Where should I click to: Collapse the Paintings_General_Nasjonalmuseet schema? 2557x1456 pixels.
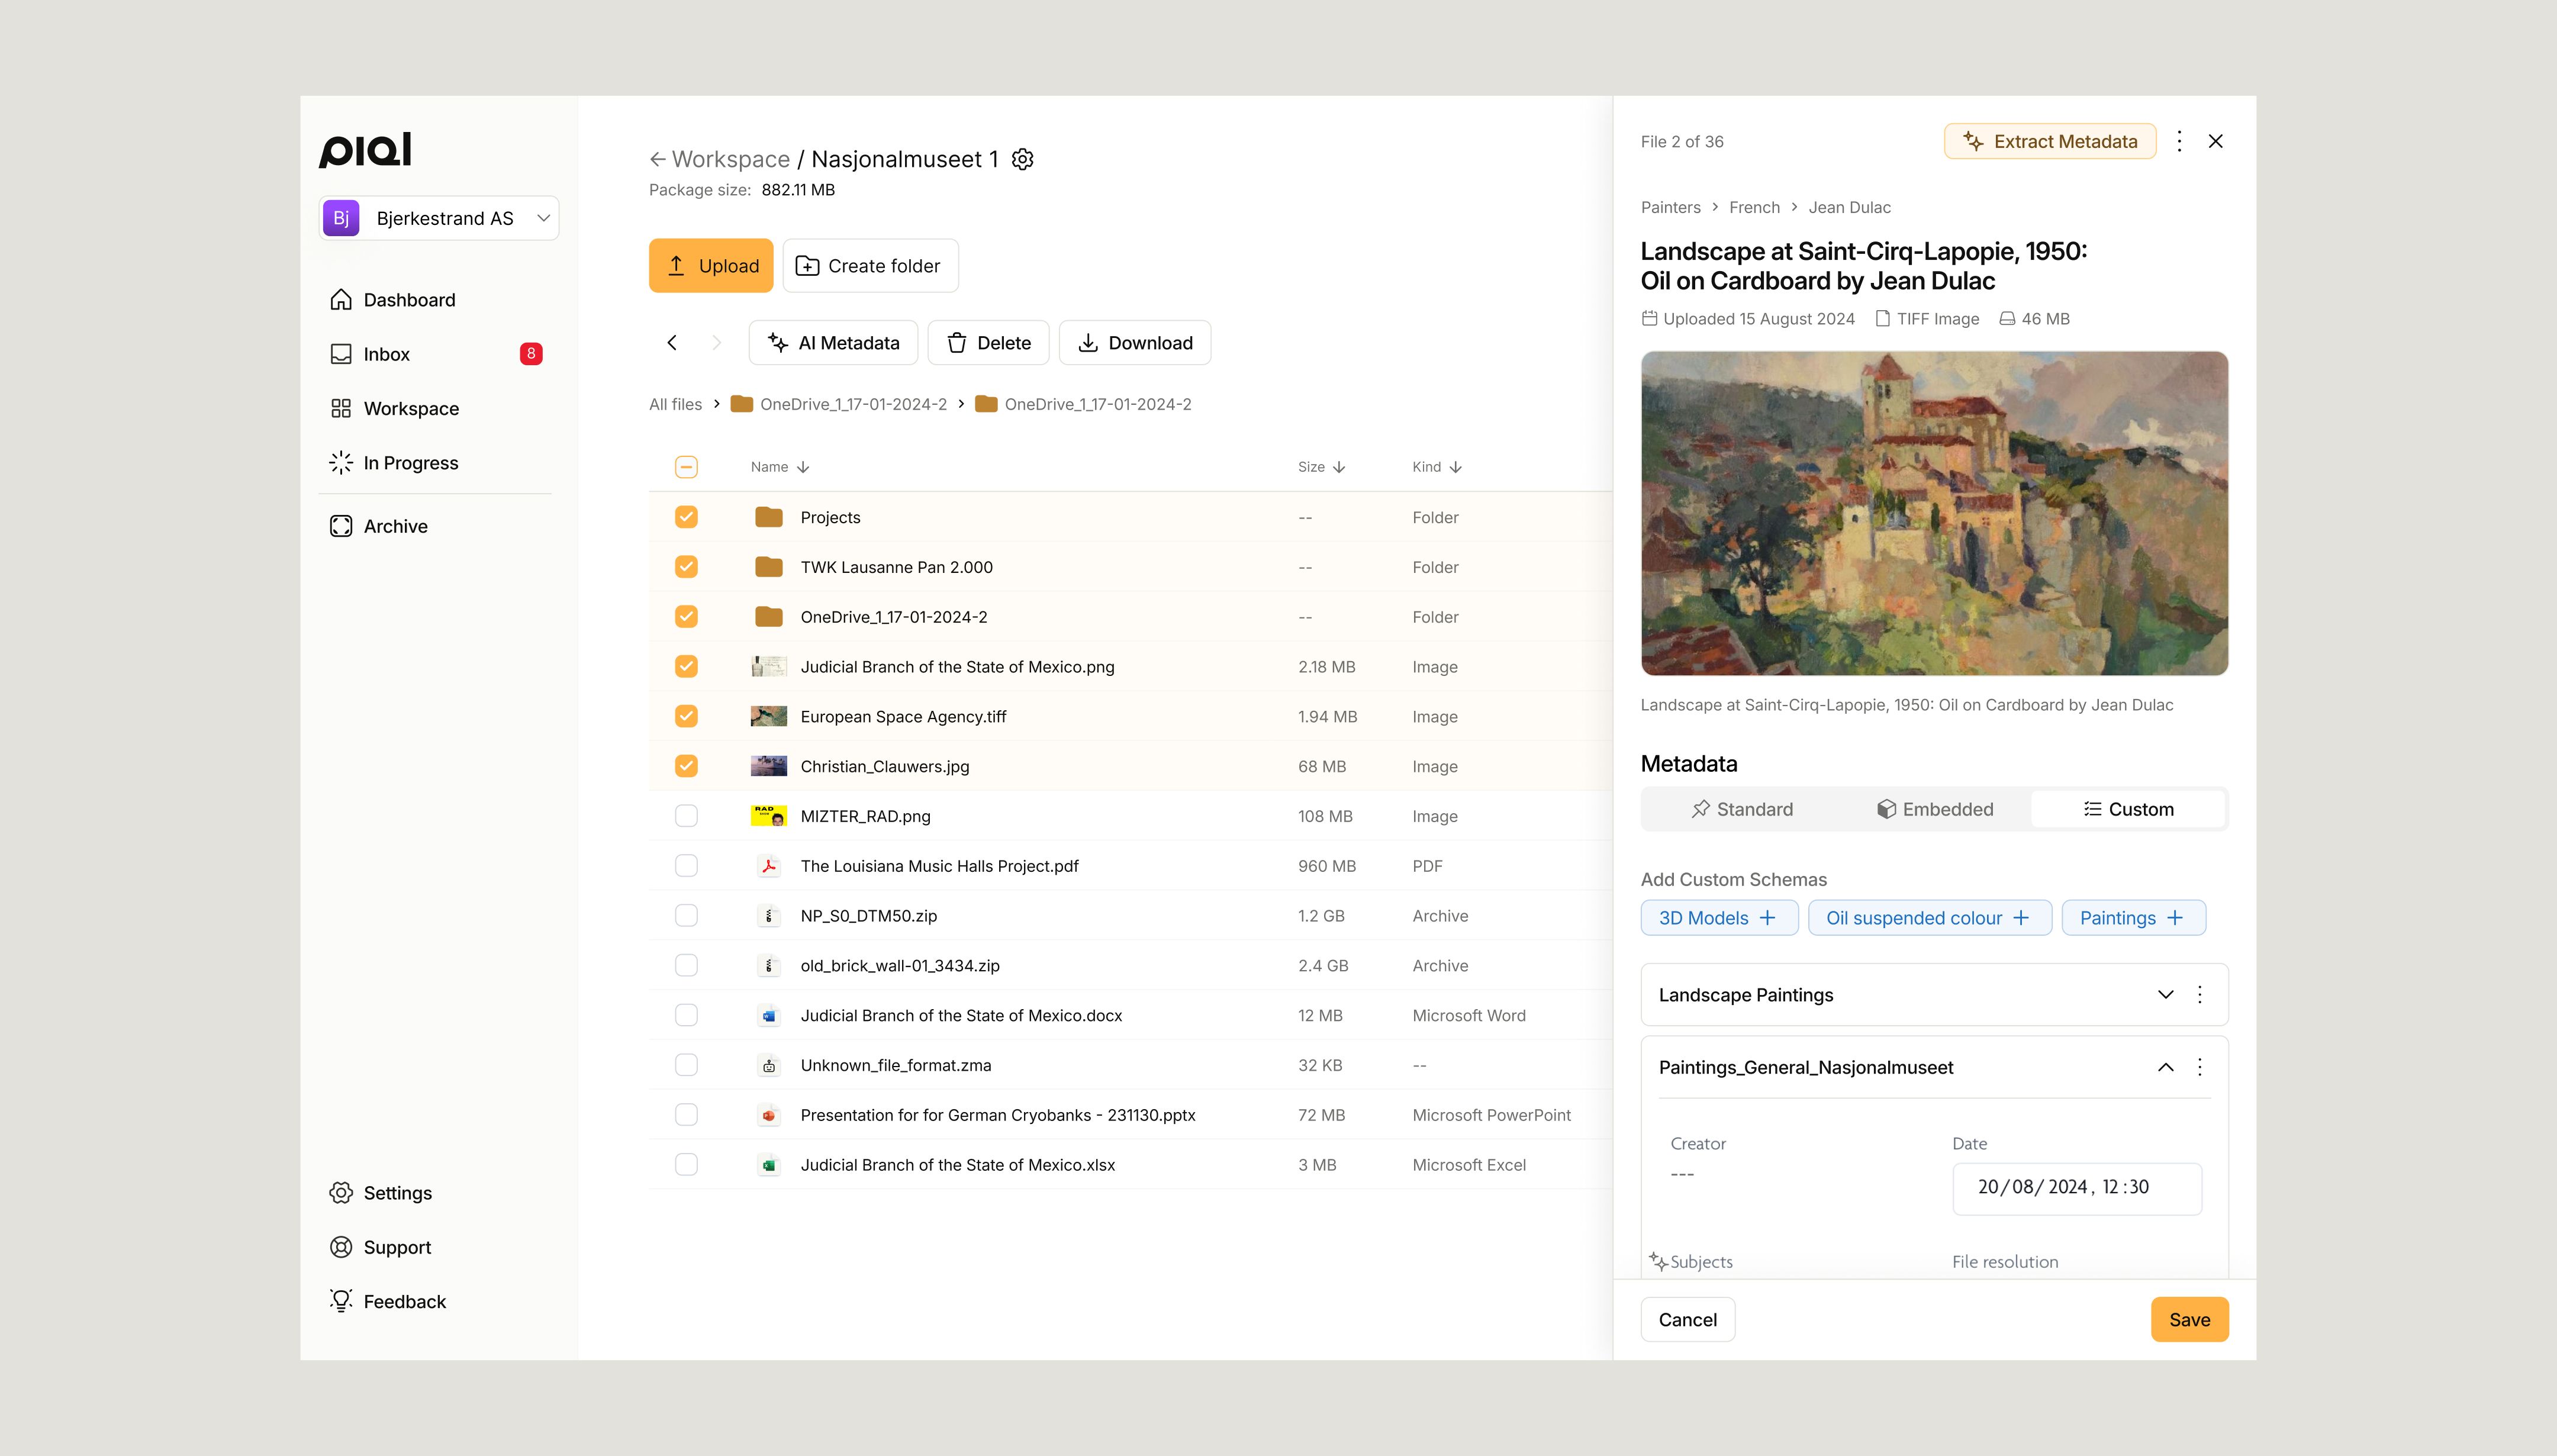(x=2165, y=1067)
